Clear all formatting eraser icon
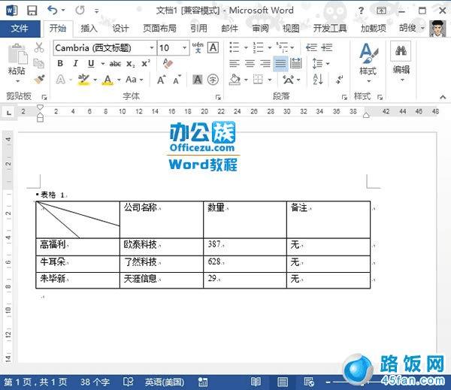 pyautogui.click(x=168, y=63)
